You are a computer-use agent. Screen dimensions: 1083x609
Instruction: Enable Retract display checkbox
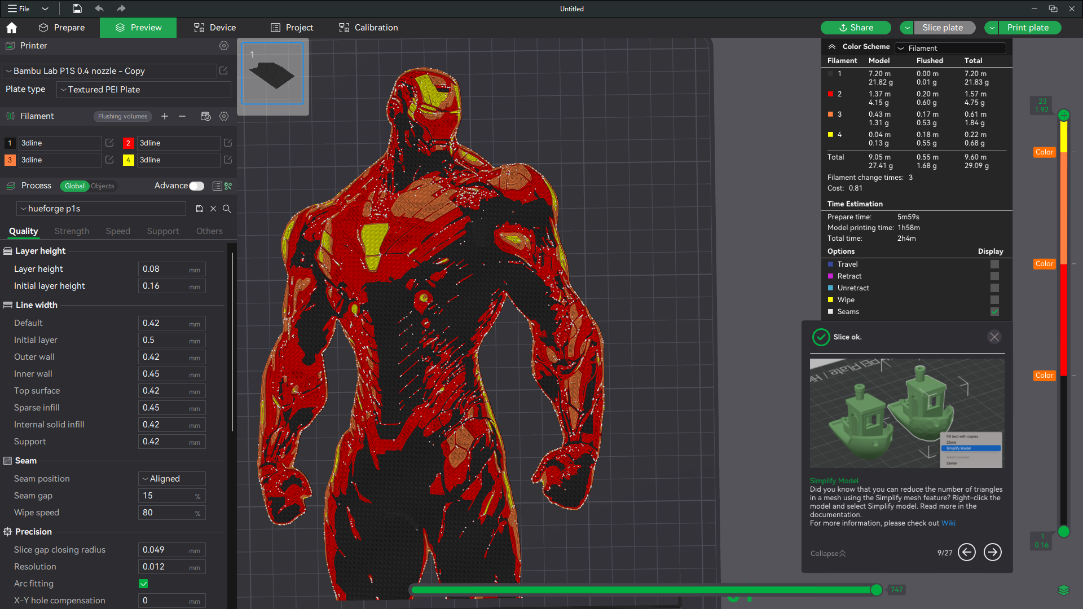tap(994, 276)
